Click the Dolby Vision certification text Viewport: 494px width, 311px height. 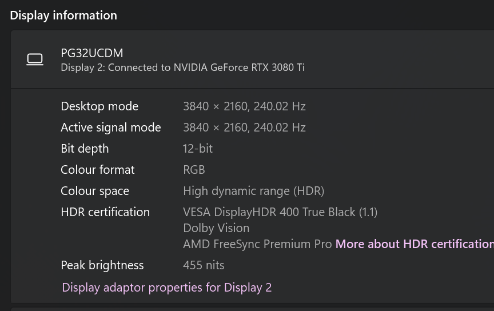tap(216, 228)
